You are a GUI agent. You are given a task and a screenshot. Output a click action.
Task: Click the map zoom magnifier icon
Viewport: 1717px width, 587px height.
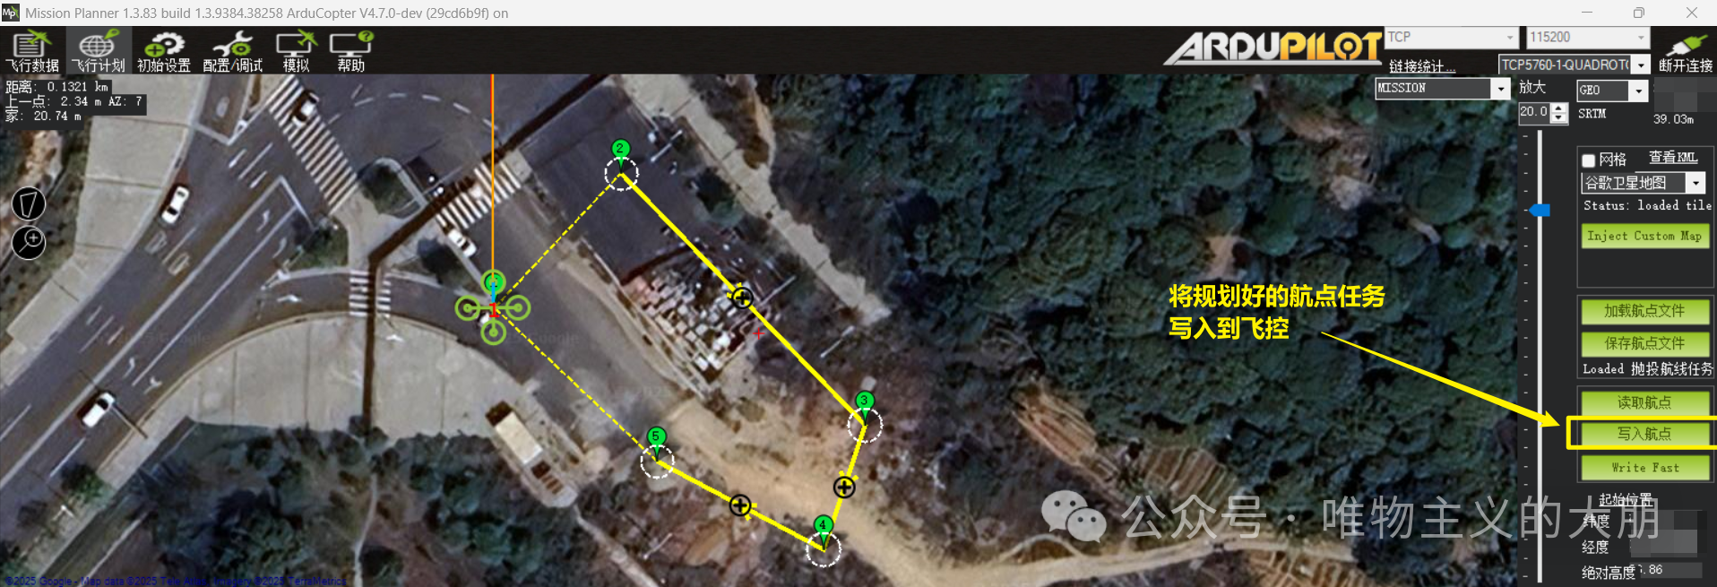[x=29, y=242]
